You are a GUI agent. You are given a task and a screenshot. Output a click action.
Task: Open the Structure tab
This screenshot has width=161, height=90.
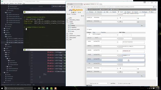pos(99,12)
